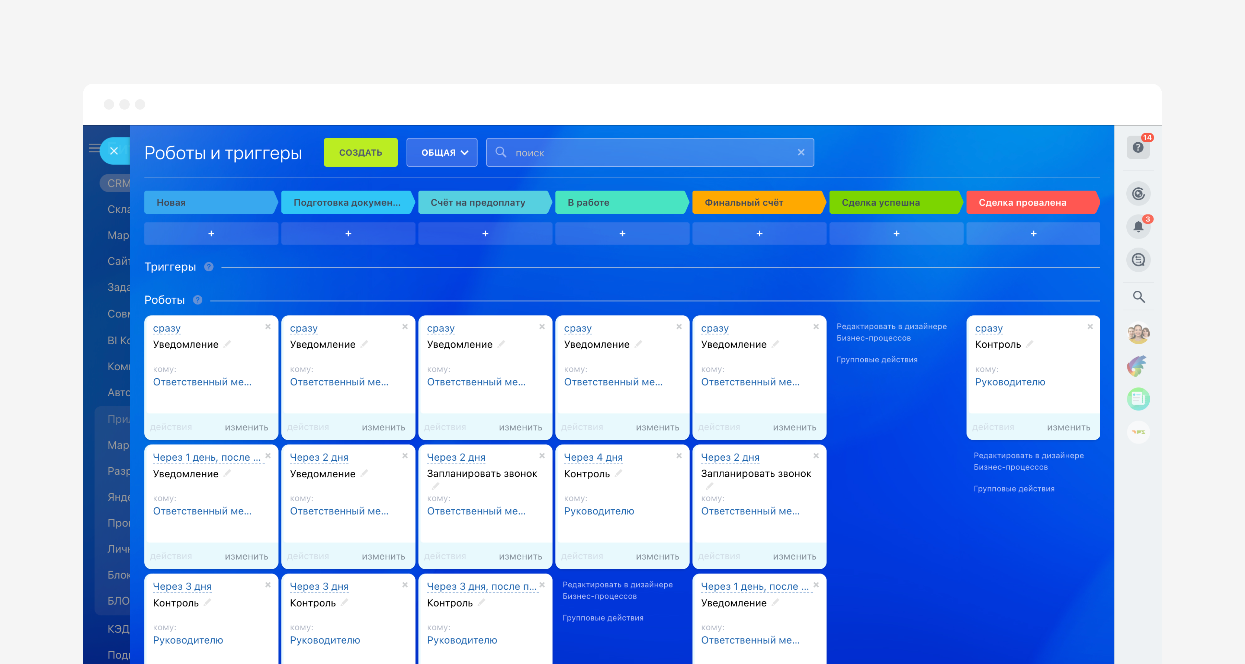Select the Счёт на предоплату stage
This screenshot has height=664, width=1245.
485,203
